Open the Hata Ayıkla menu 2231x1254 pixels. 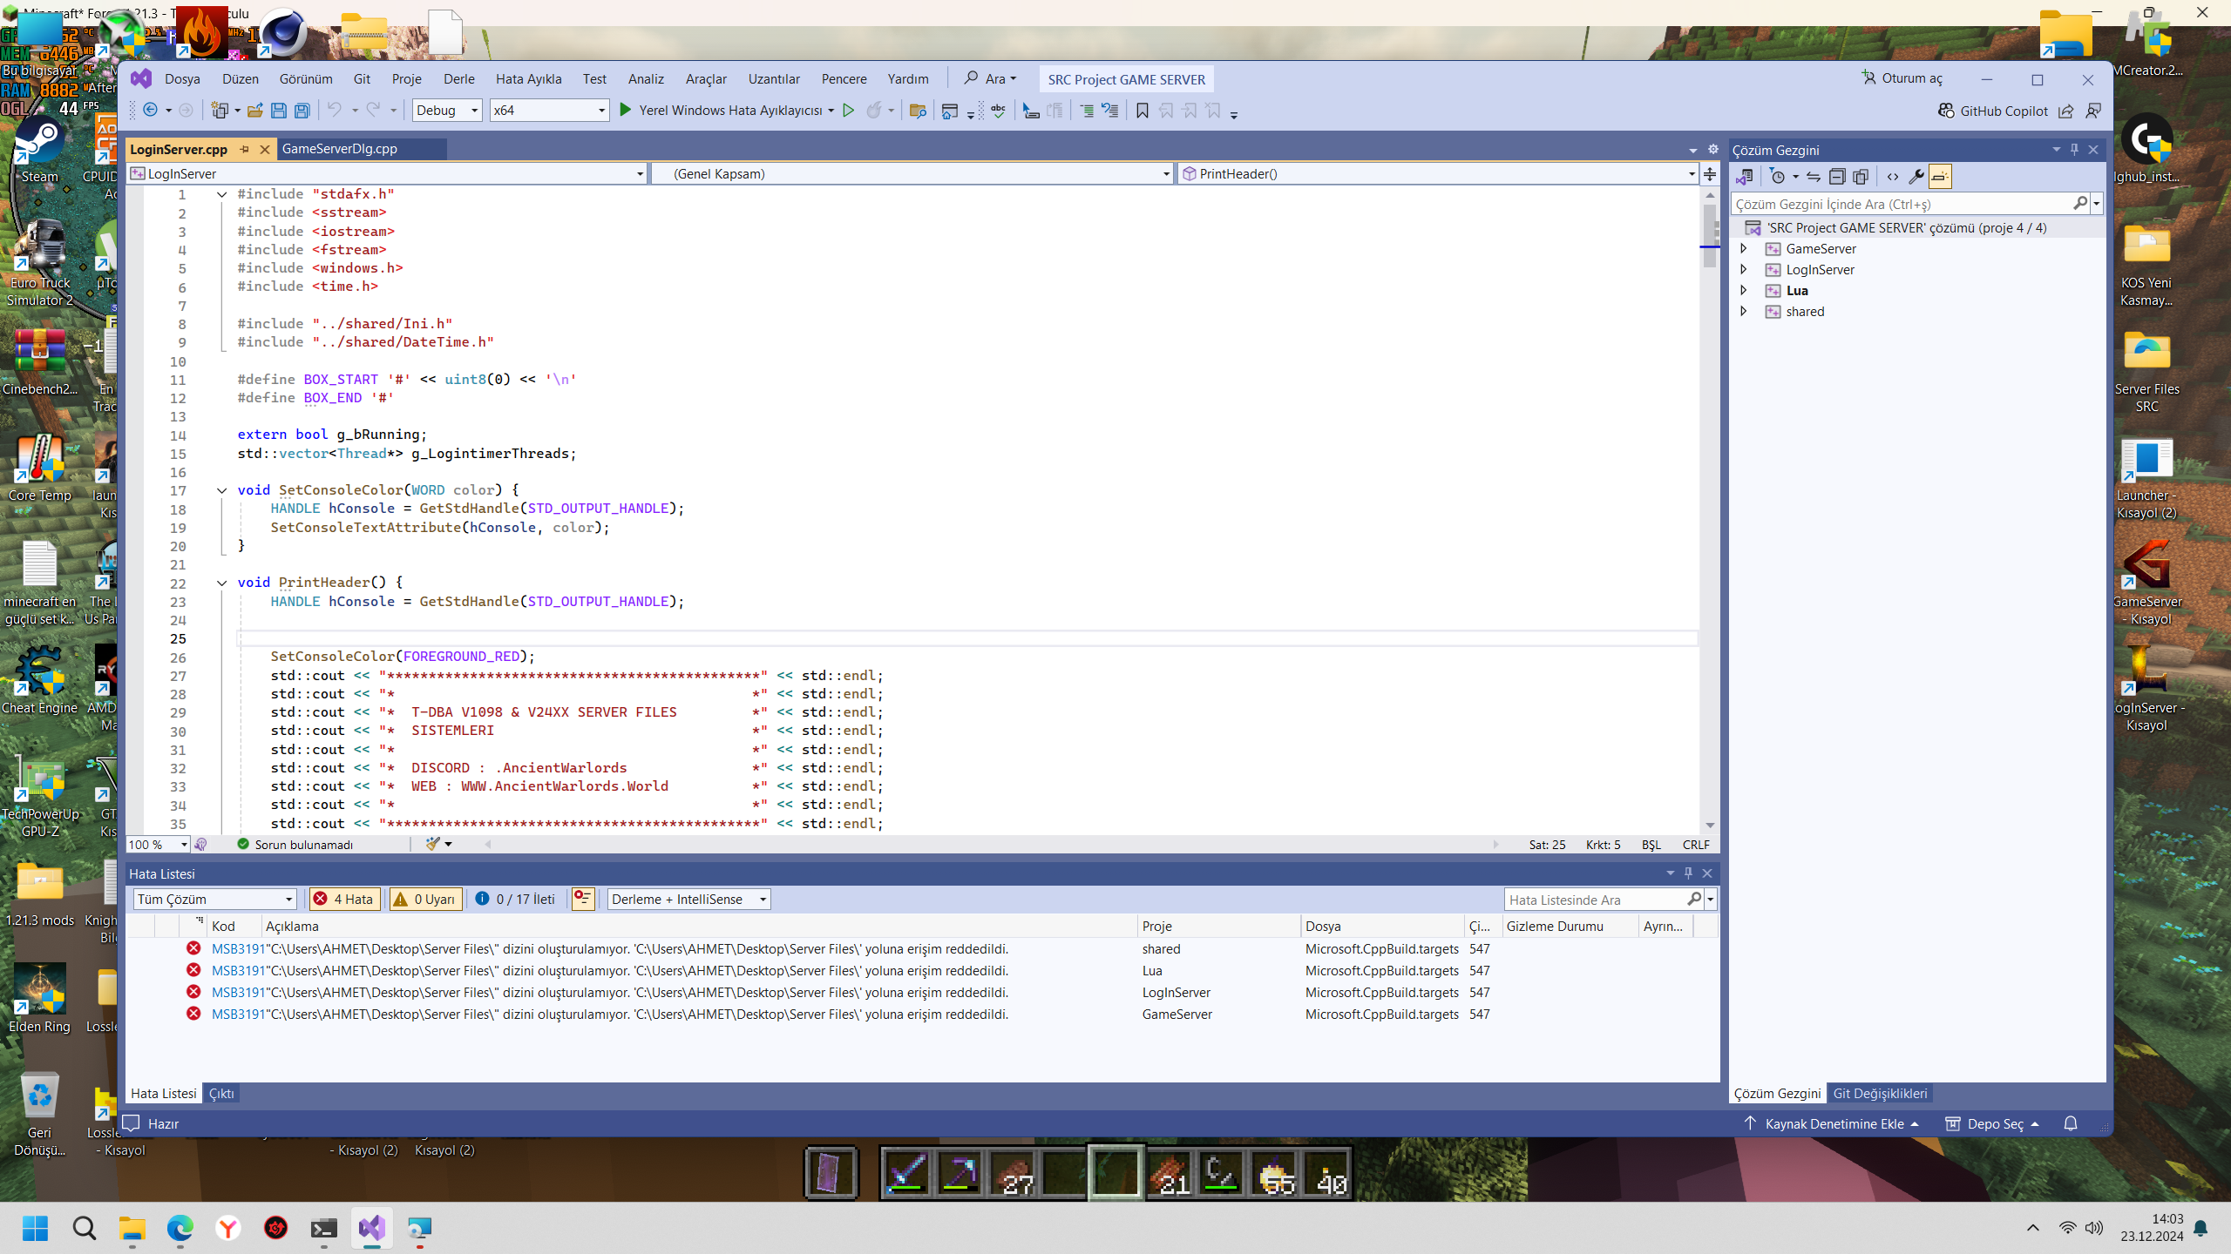click(x=528, y=78)
